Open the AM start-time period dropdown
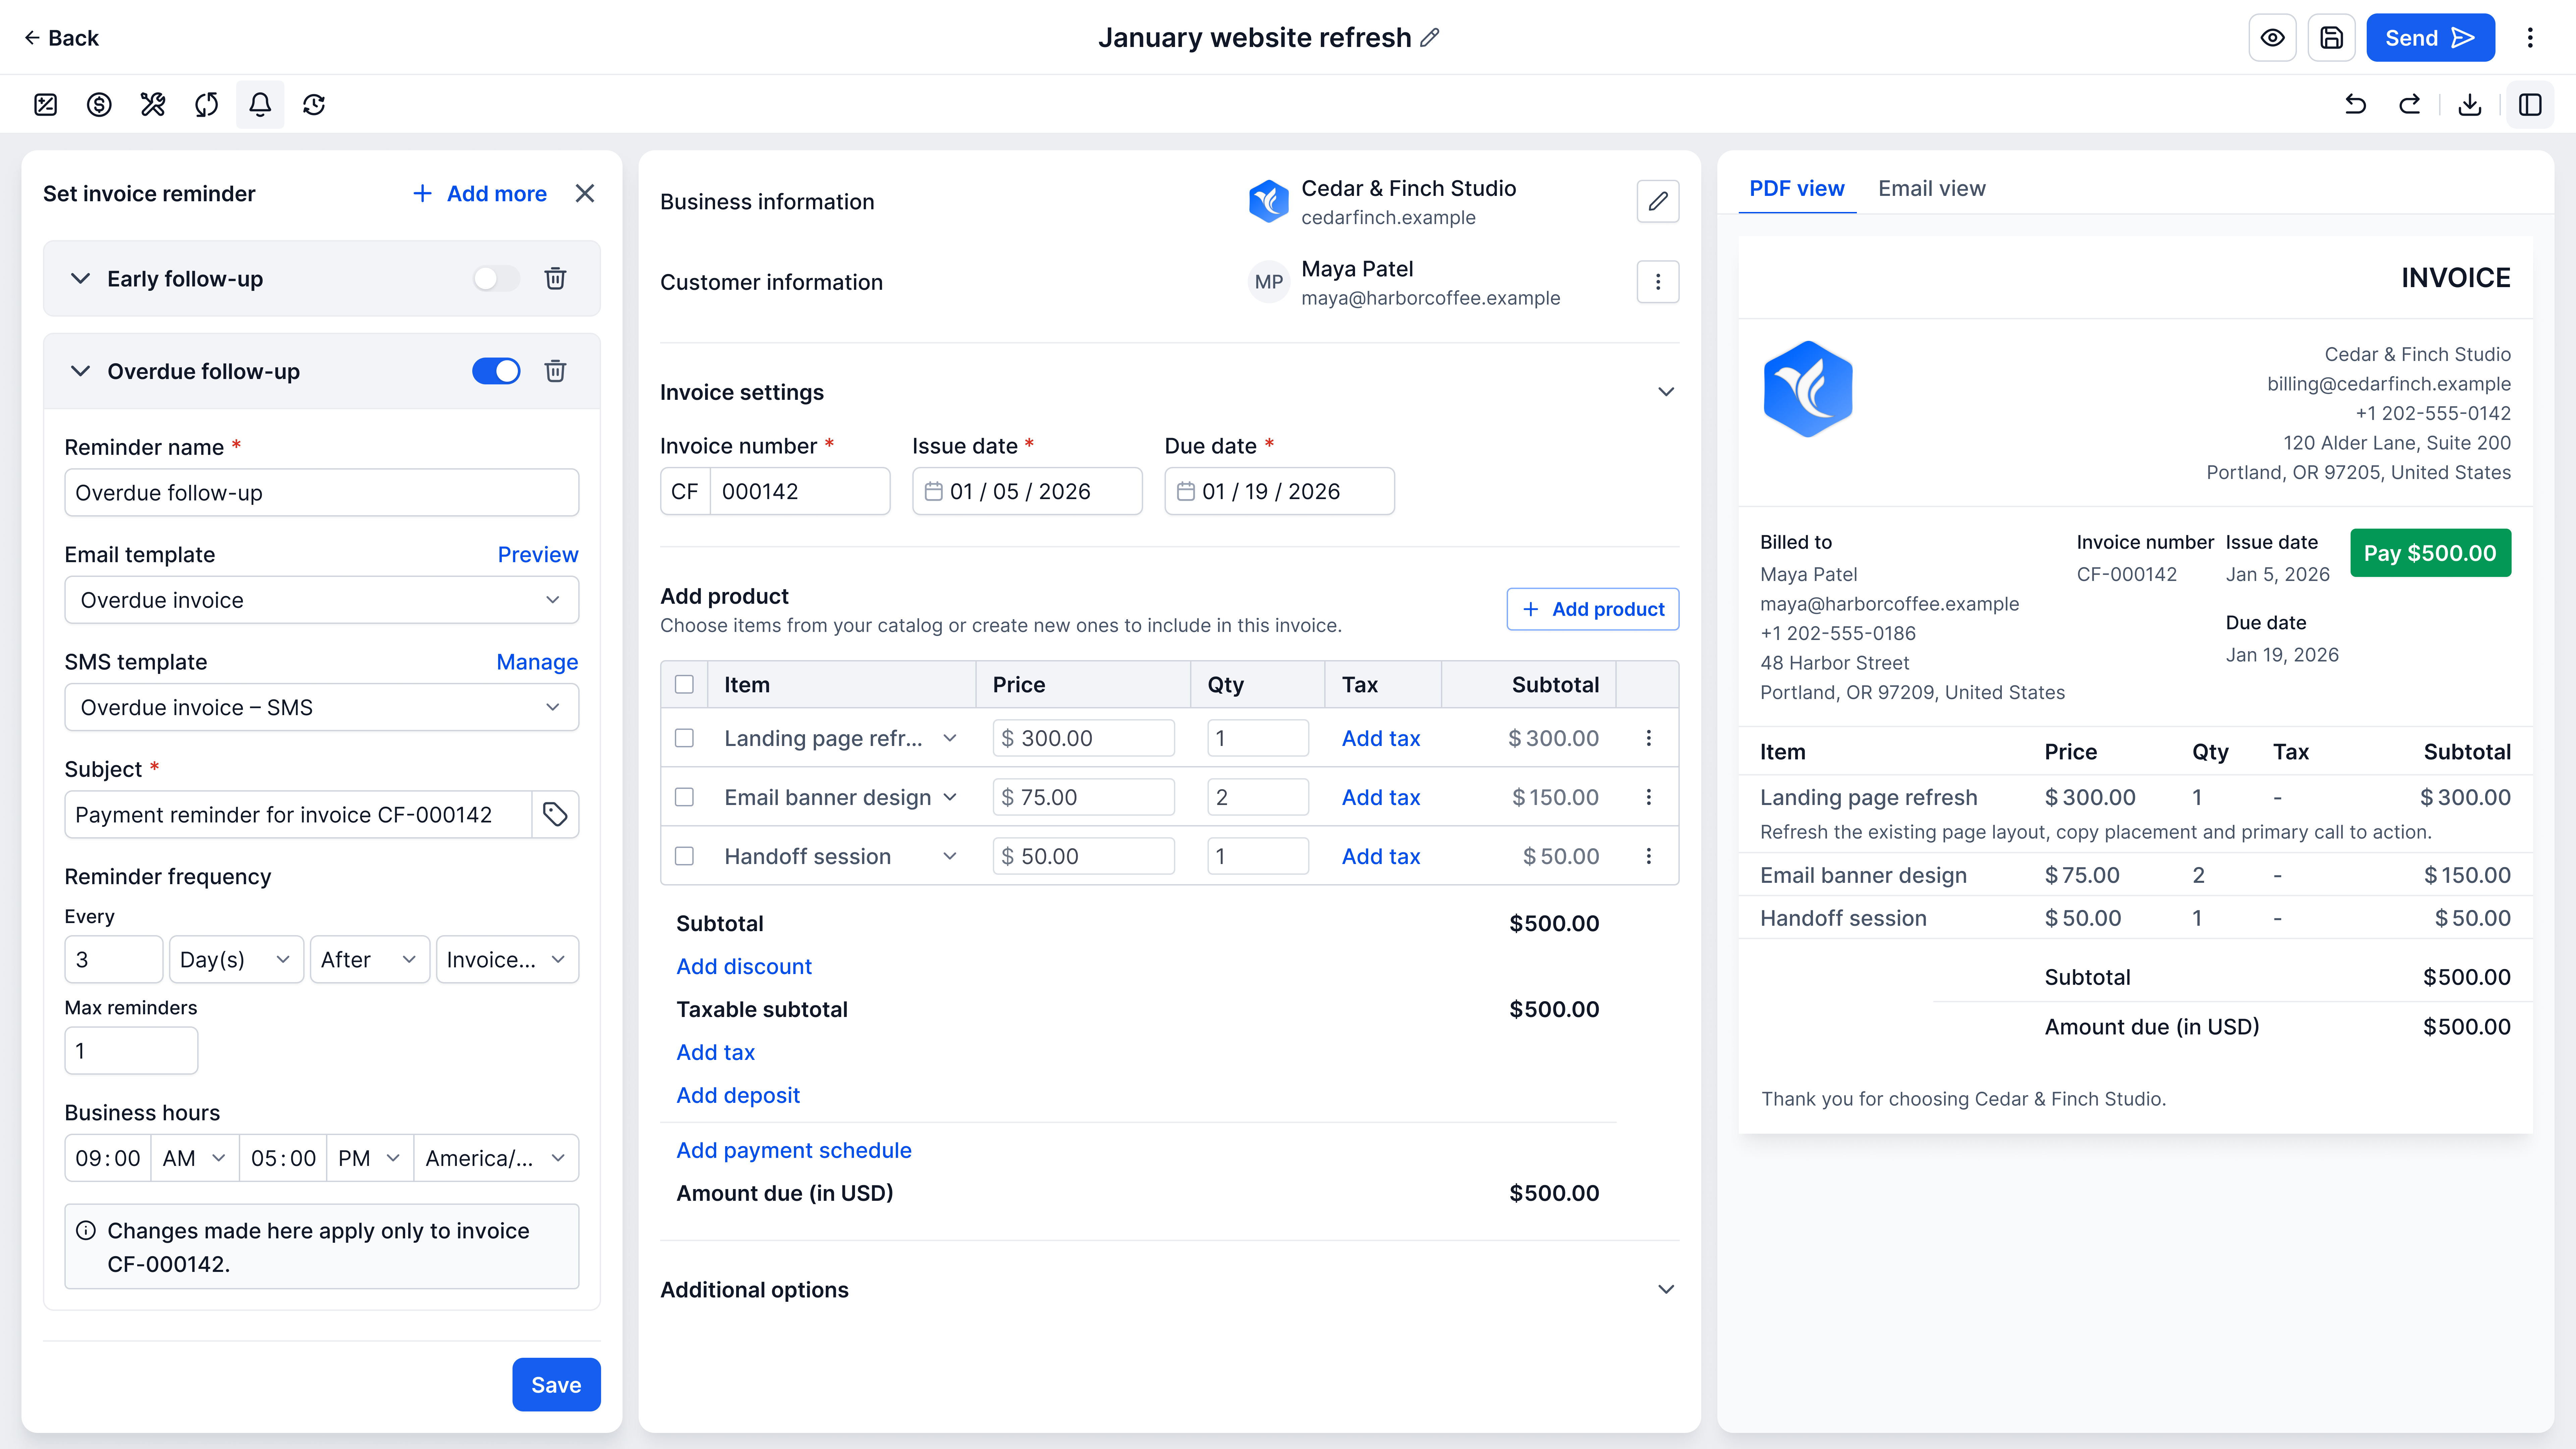 (x=195, y=1158)
